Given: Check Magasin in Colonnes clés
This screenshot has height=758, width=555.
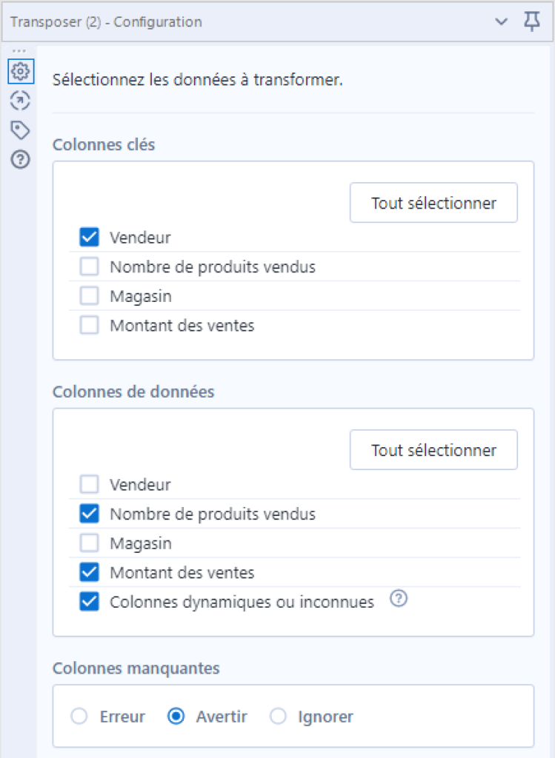Looking at the screenshot, I should click(x=90, y=295).
